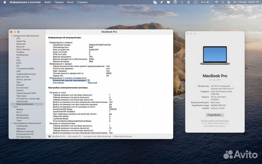Click the MacBook Pro laptop image

coord(215,55)
